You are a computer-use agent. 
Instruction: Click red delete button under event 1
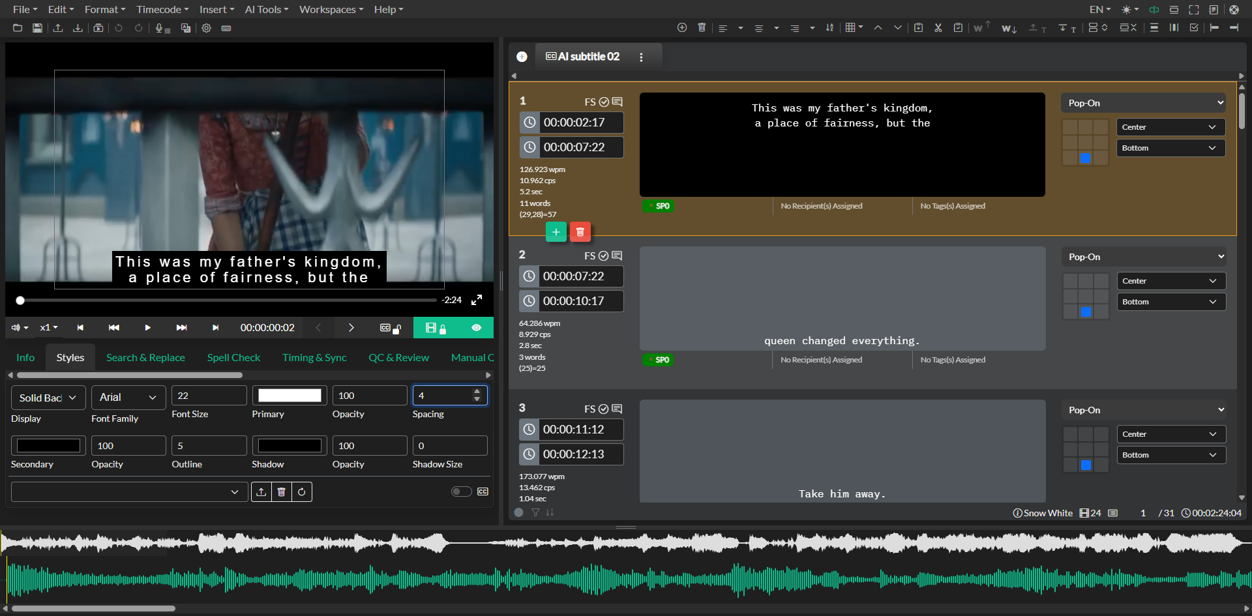(x=580, y=232)
